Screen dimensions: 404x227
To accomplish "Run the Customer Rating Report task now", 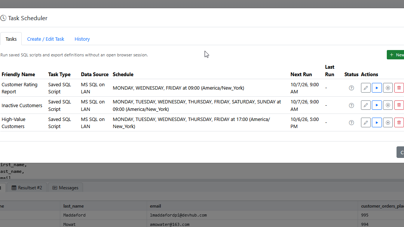I will 377,88.
